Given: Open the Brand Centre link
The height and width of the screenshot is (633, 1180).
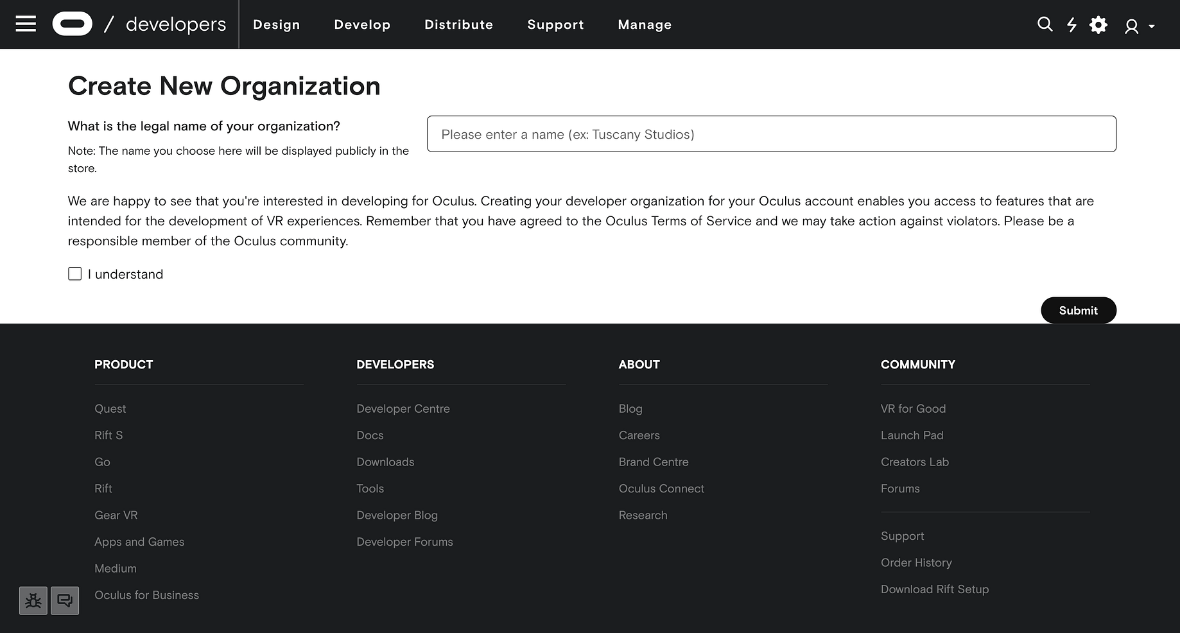Looking at the screenshot, I should coord(654,462).
